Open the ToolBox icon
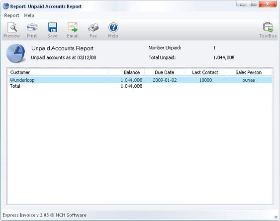Viewport: 280px width, 221px height. pos(268,30)
